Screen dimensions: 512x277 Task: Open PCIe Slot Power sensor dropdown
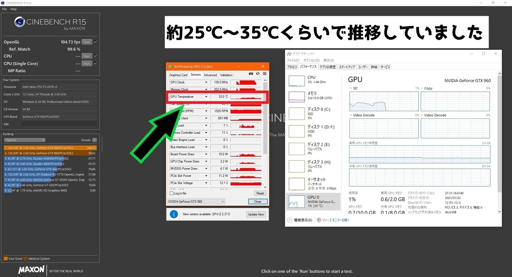[206, 176]
